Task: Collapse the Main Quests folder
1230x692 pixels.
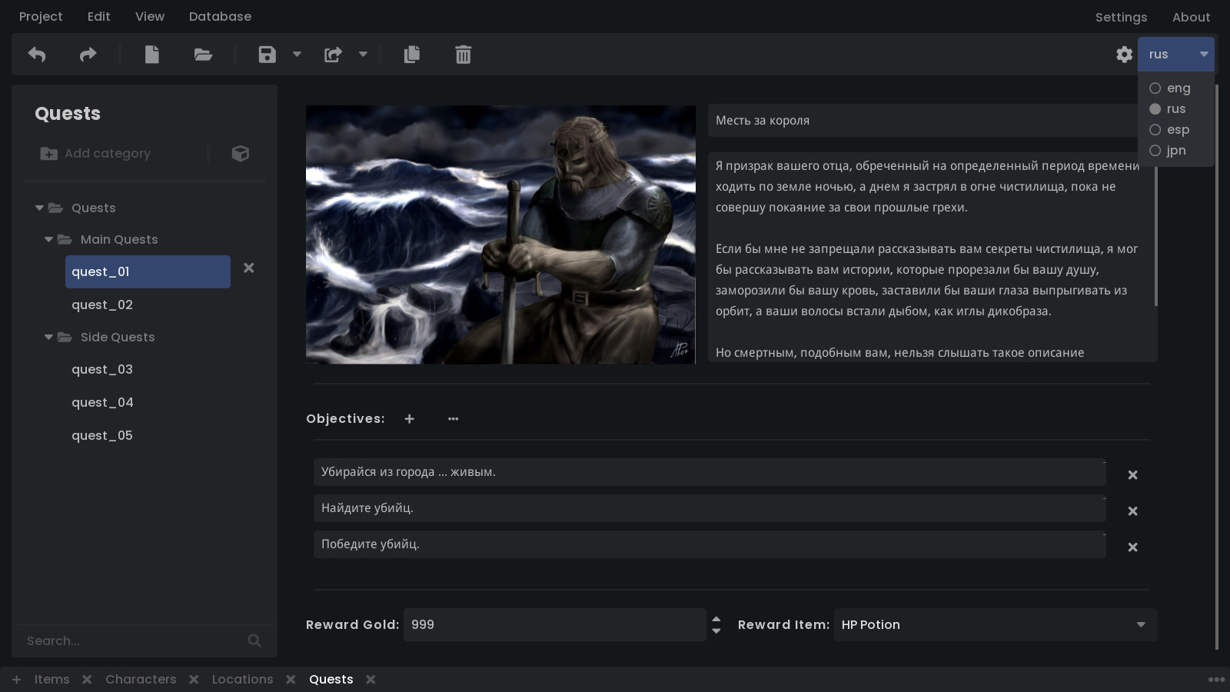Action: tap(48, 239)
